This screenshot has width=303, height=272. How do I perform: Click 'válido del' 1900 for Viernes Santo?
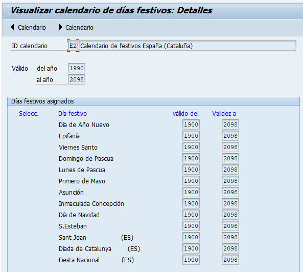point(191,147)
